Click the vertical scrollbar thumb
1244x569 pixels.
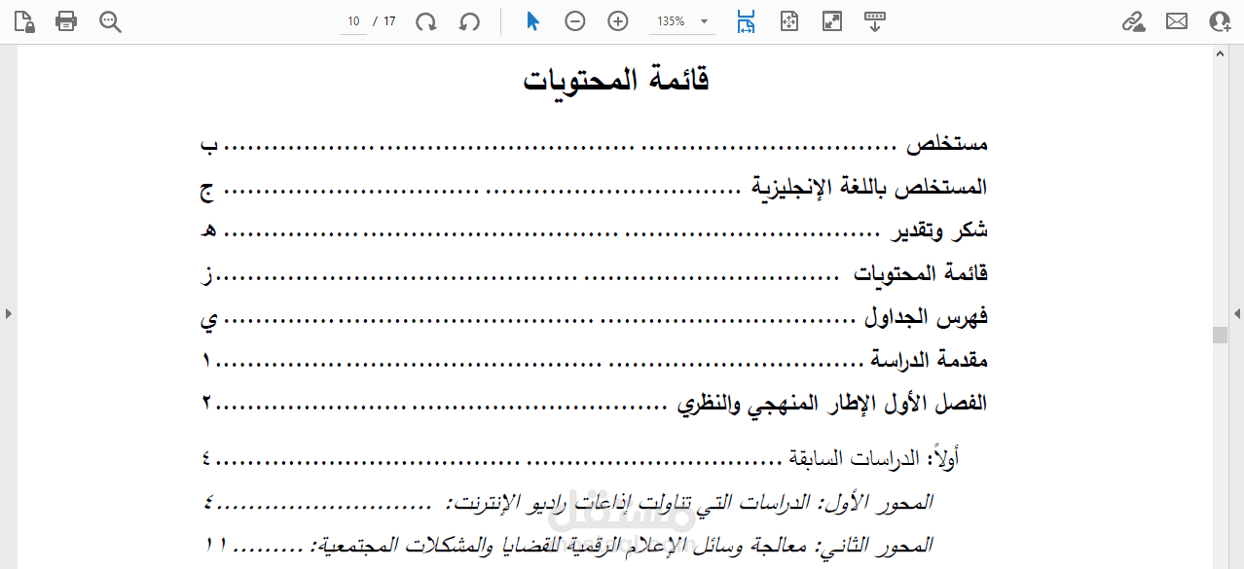[x=1220, y=336]
